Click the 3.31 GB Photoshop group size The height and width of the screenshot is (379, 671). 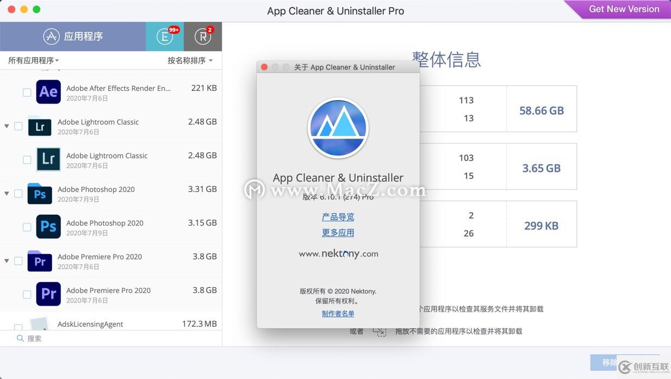pos(202,189)
